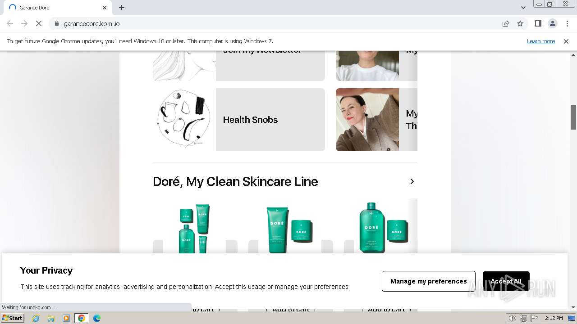Close the Garance Dore tab
The image size is (577, 324).
click(x=105, y=8)
